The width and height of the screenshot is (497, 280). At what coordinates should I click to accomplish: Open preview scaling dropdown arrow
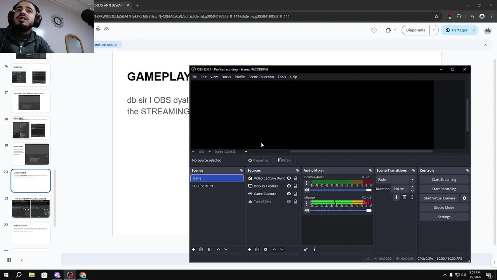246,152
